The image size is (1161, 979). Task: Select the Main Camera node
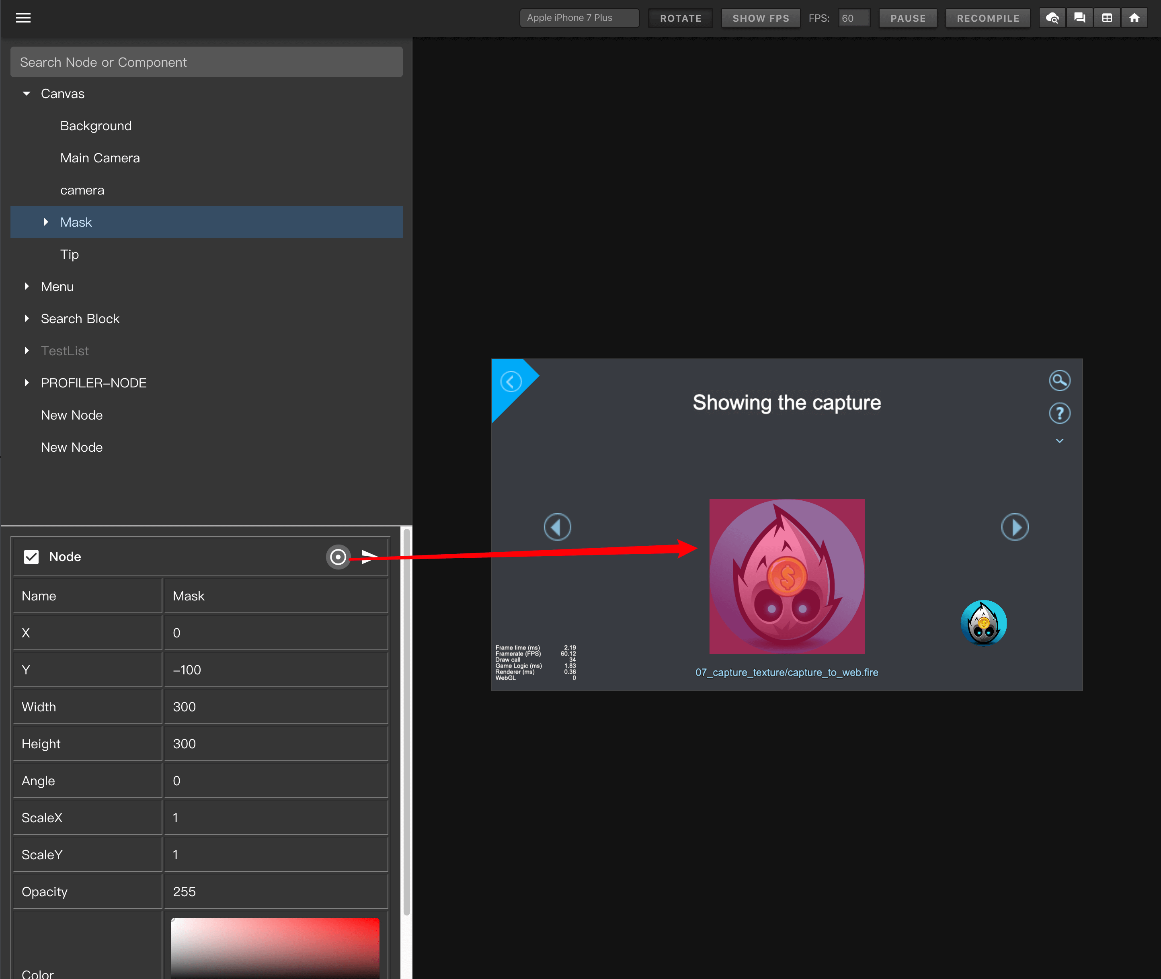coord(100,158)
